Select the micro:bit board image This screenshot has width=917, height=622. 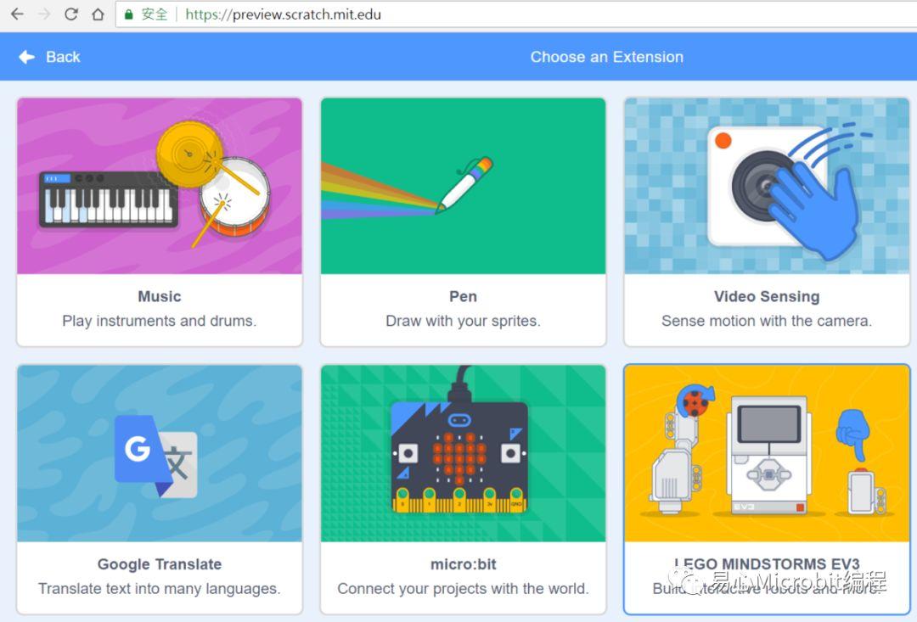click(464, 454)
